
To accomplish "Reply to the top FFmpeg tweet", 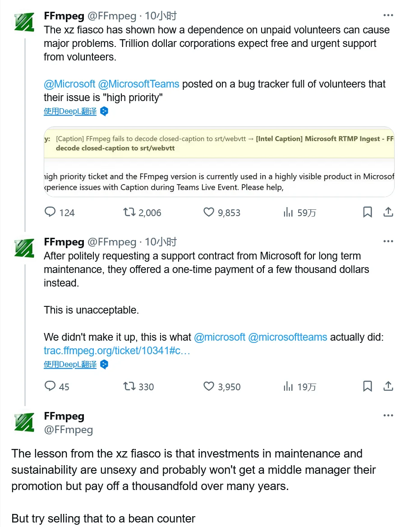I will [x=50, y=212].
